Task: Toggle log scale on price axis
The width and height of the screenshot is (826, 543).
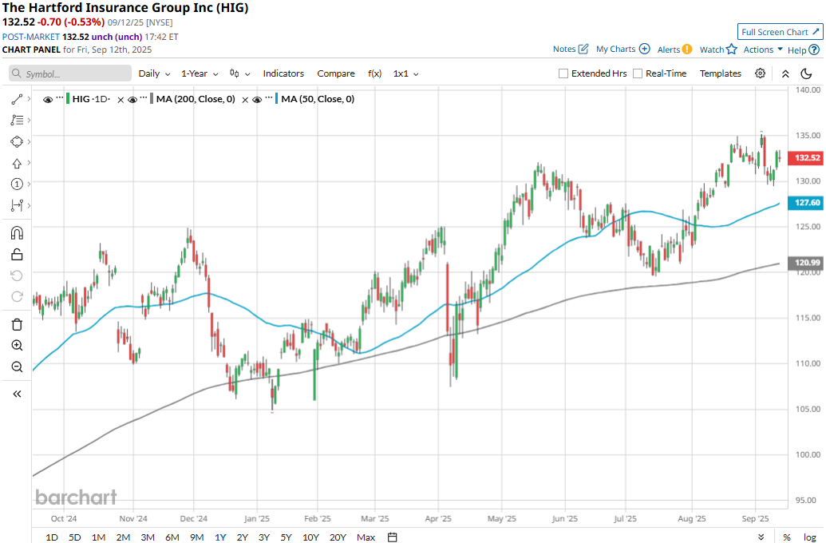Action: click(810, 537)
